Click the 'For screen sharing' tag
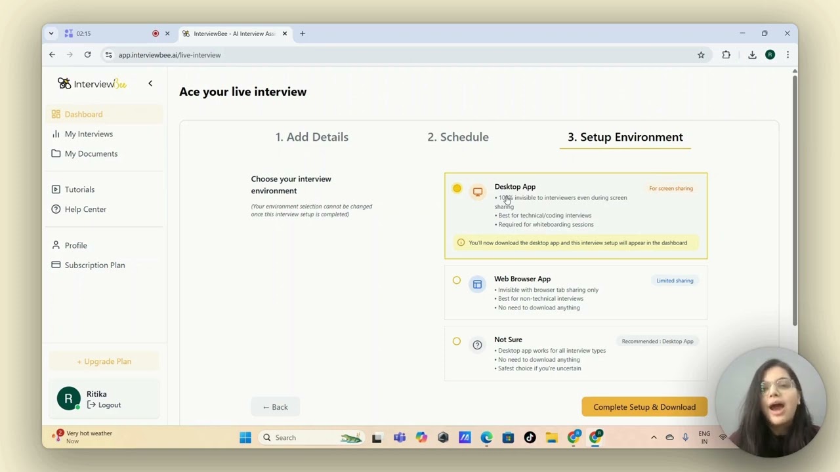Image resolution: width=840 pixels, height=472 pixels. click(x=671, y=189)
